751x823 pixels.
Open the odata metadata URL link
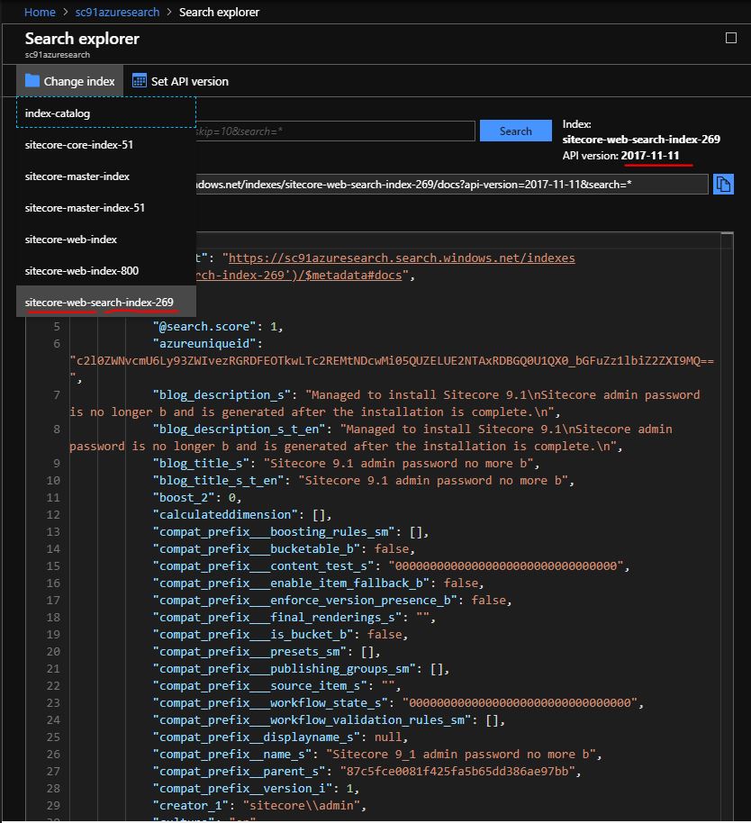point(402,258)
